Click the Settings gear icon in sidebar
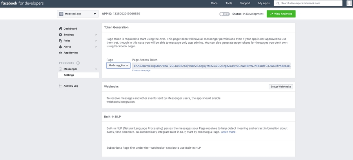This screenshot has width=353, height=160. coord(60,35)
